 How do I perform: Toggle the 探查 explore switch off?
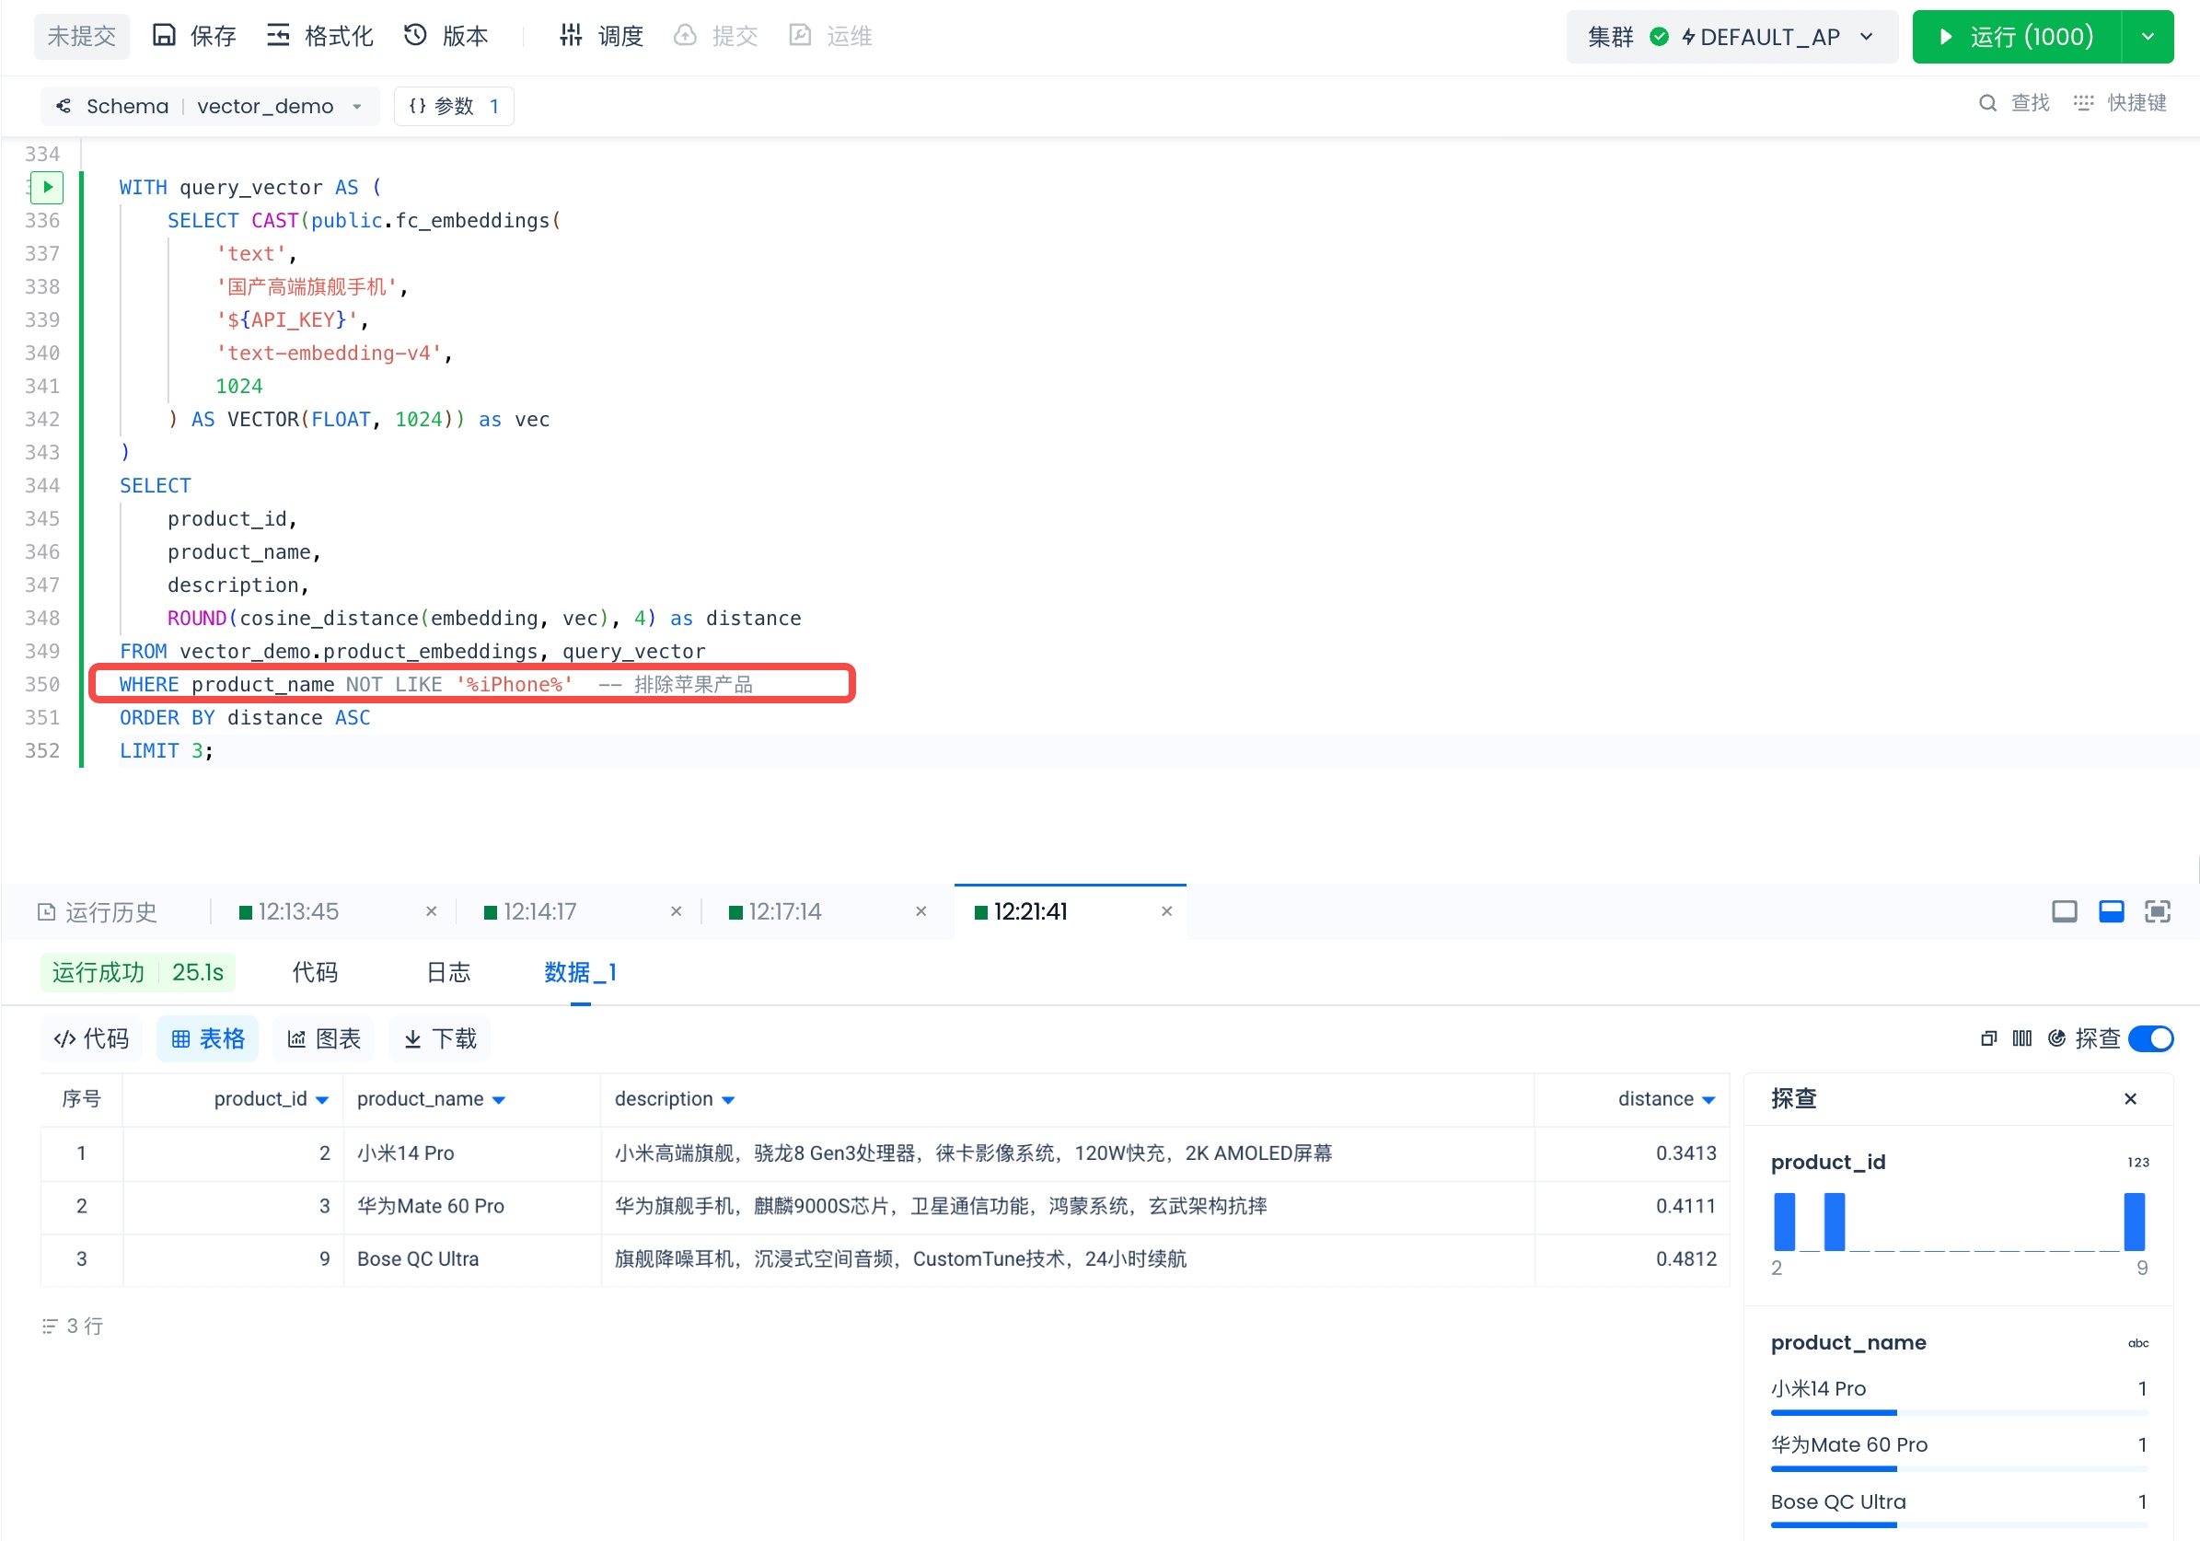2150,1038
